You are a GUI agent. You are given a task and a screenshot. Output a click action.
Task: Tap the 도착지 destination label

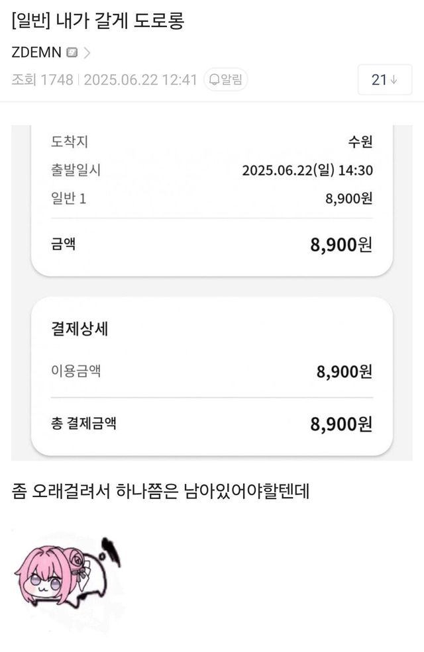pos(69,142)
